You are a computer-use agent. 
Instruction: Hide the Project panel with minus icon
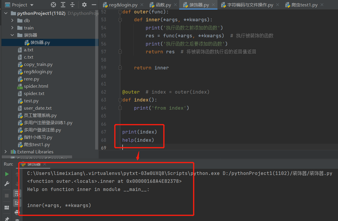click(x=94, y=5)
